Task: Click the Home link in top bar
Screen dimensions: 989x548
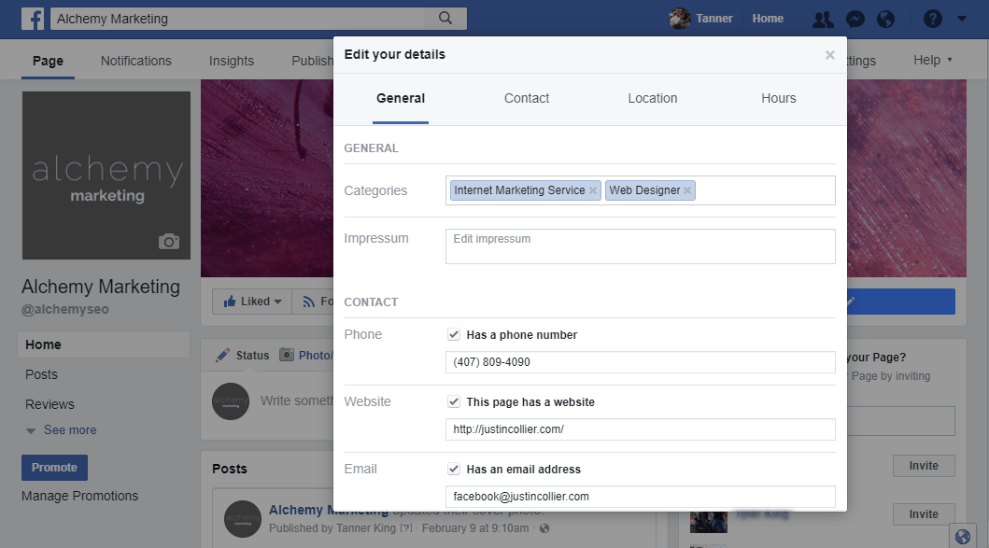Action: 768,19
